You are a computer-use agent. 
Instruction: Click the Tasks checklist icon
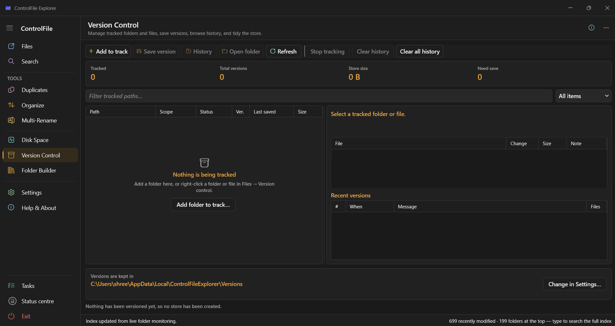tap(11, 286)
